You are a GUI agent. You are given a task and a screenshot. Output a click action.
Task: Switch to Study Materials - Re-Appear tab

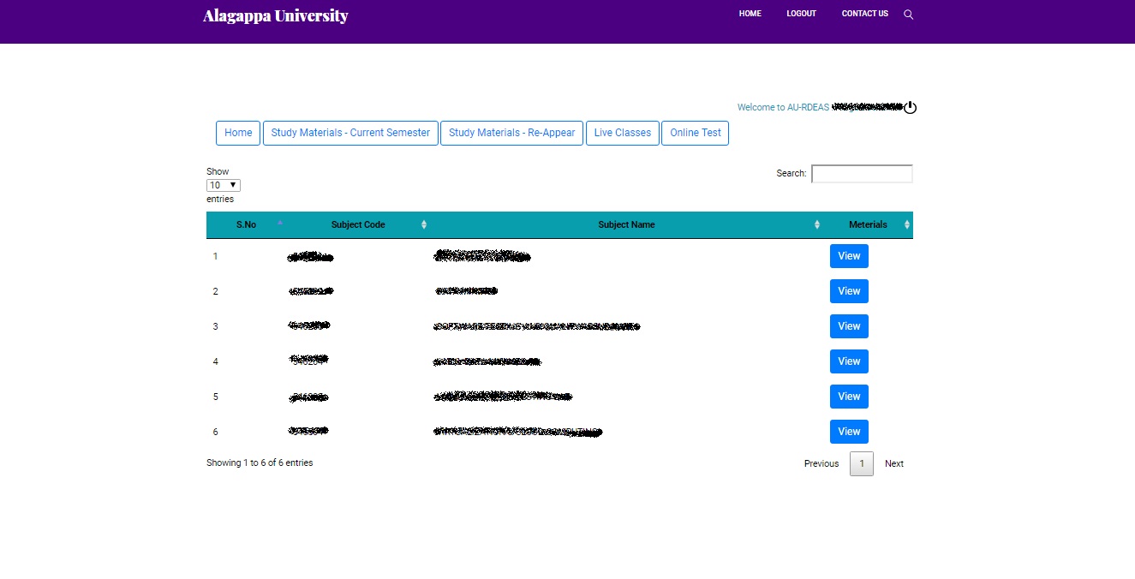[511, 133]
